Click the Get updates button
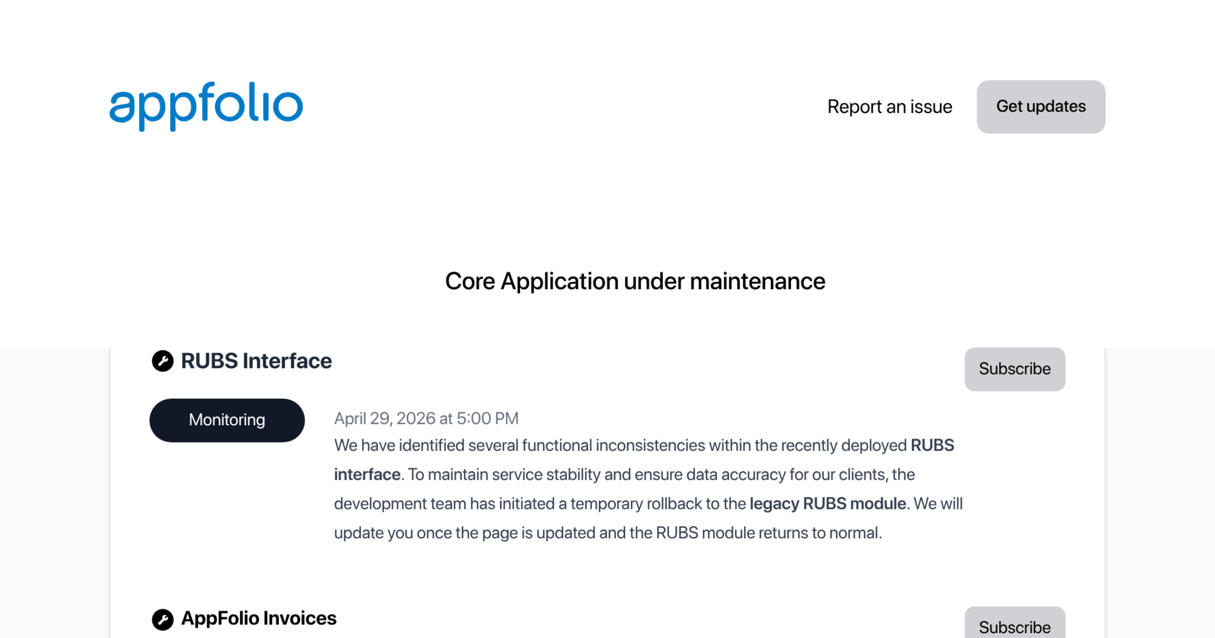 click(1041, 107)
